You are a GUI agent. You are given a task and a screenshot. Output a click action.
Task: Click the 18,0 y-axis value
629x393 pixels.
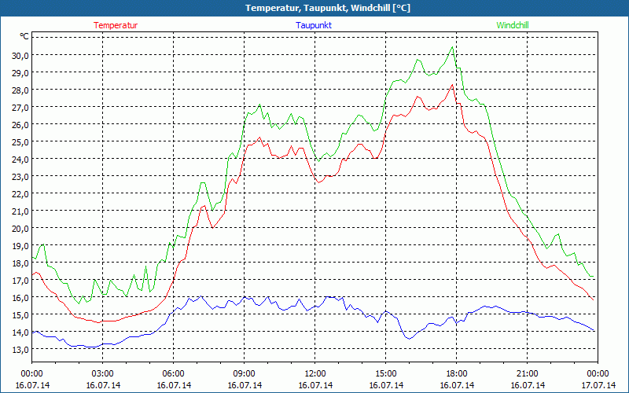(20, 263)
